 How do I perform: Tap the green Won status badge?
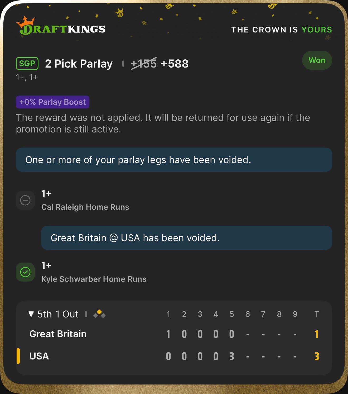pos(317,60)
